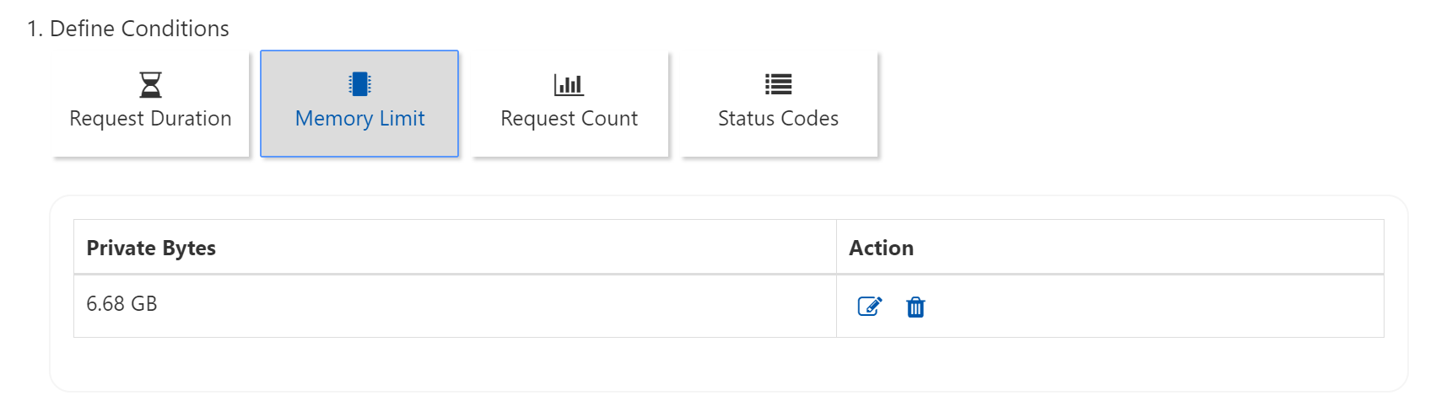Switch to the Request Duration tab label
This screenshot has width=1436, height=406.
click(150, 119)
